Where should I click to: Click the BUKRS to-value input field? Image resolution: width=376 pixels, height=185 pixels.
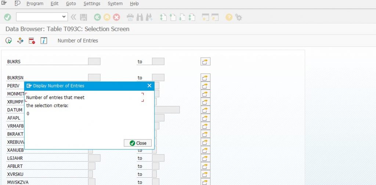point(158,61)
